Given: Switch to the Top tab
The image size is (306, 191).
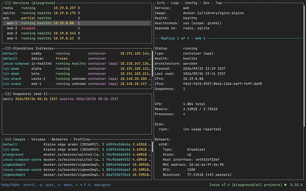Looking at the screenshot, I should 218,3.
